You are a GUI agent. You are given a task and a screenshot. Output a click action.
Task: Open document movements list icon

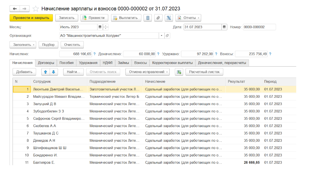pyautogui.click(x=148, y=18)
